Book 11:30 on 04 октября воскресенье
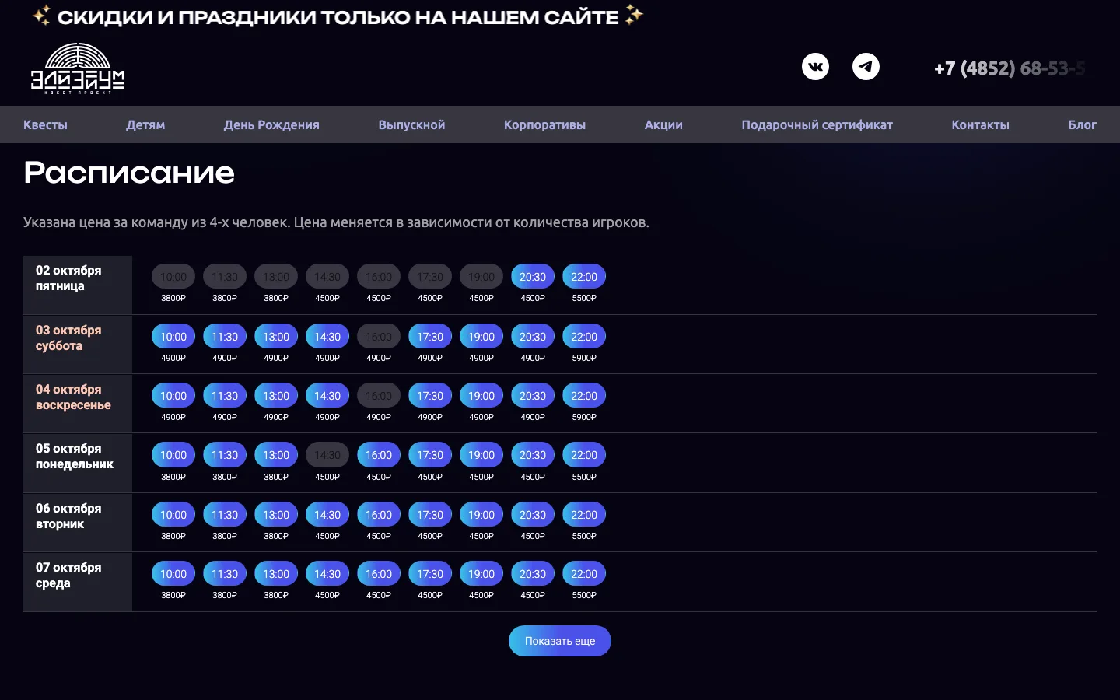Image resolution: width=1120 pixels, height=700 pixels. pyautogui.click(x=225, y=396)
